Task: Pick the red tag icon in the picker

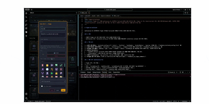Action: [42, 65]
